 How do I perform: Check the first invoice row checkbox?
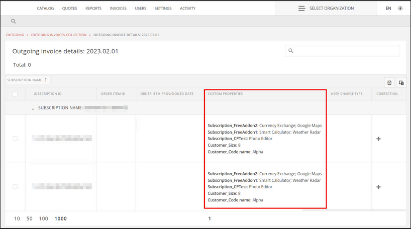point(15,138)
